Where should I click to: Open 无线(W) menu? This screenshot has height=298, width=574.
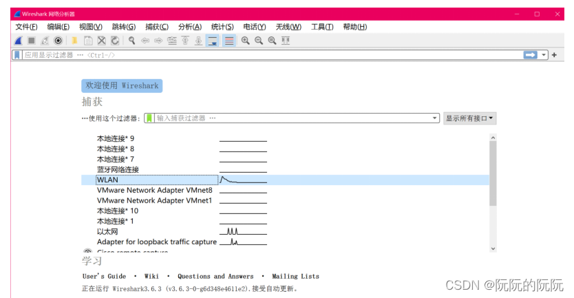tap(288, 27)
